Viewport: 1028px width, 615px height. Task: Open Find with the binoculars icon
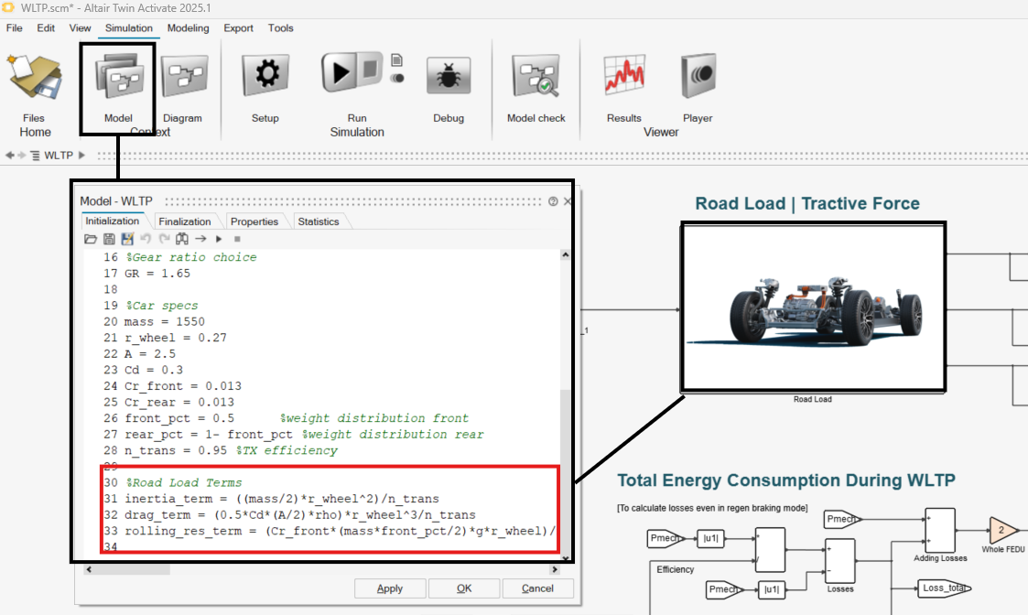[182, 239]
